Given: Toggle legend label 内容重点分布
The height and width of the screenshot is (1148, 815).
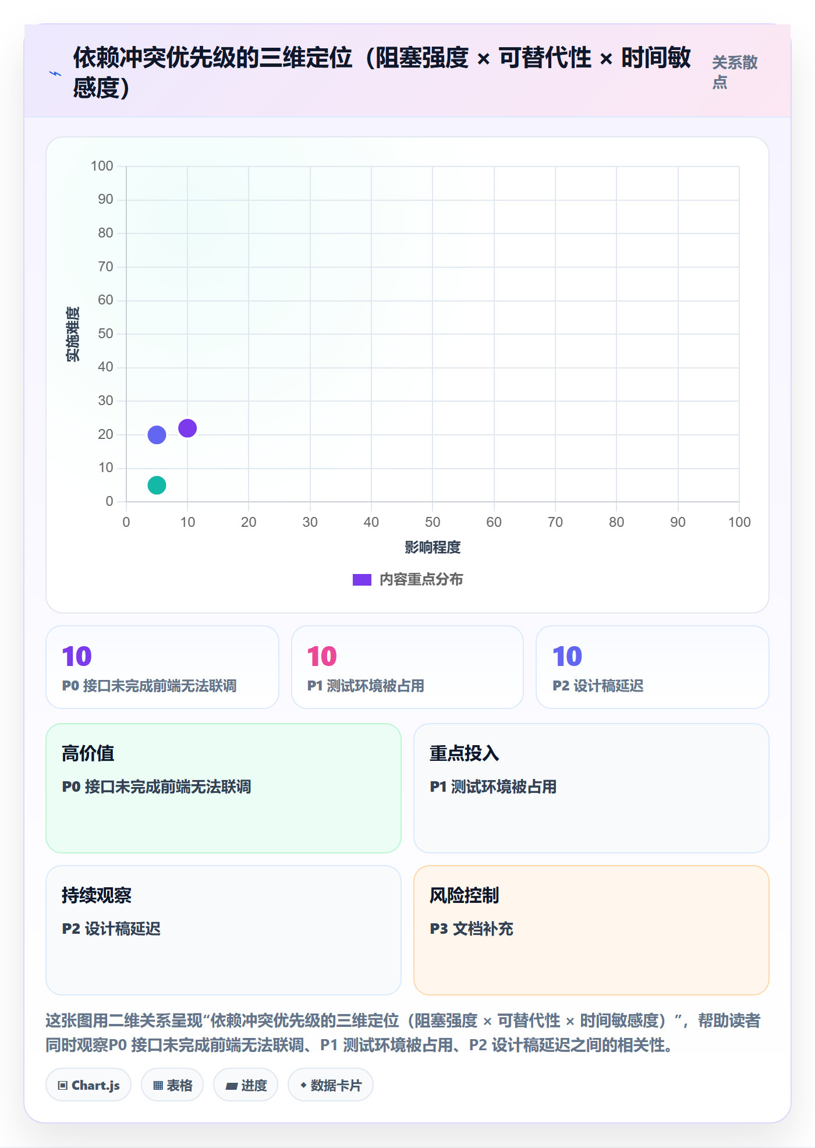Looking at the screenshot, I should [421, 580].
